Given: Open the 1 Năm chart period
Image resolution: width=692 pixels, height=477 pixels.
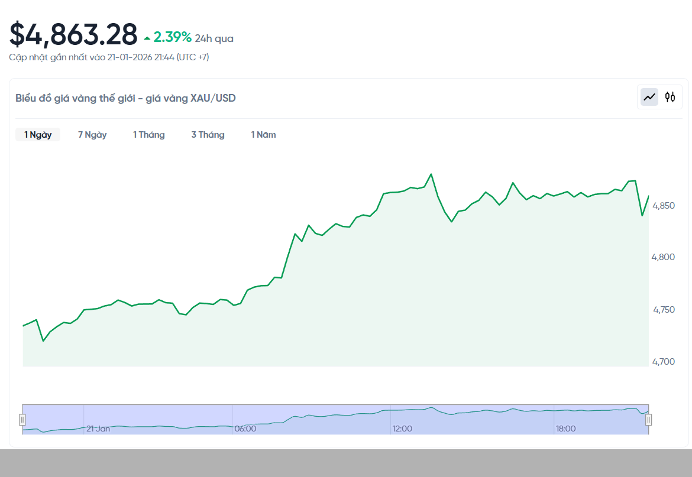Looking at the screenshot, I should point(263,135).
